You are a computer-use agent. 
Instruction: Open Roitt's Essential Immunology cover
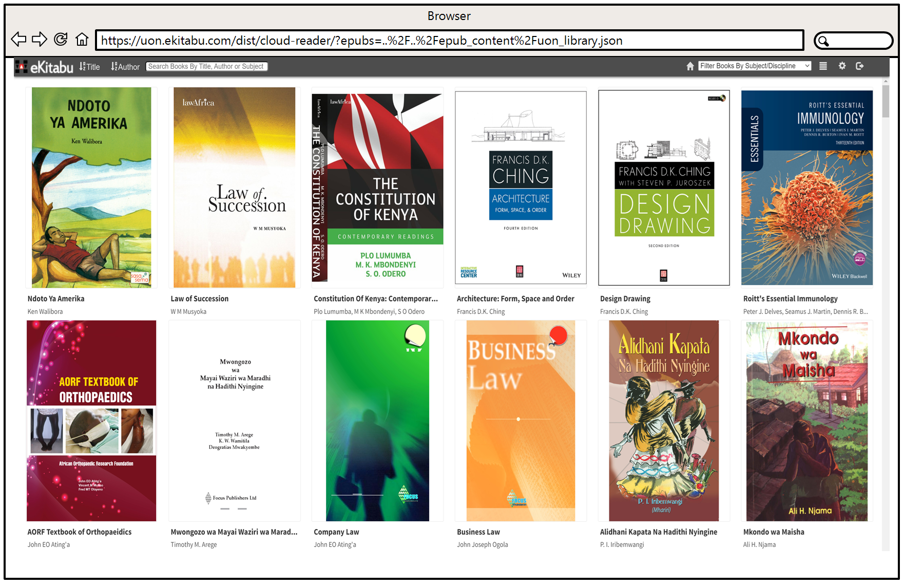point(807,187)
